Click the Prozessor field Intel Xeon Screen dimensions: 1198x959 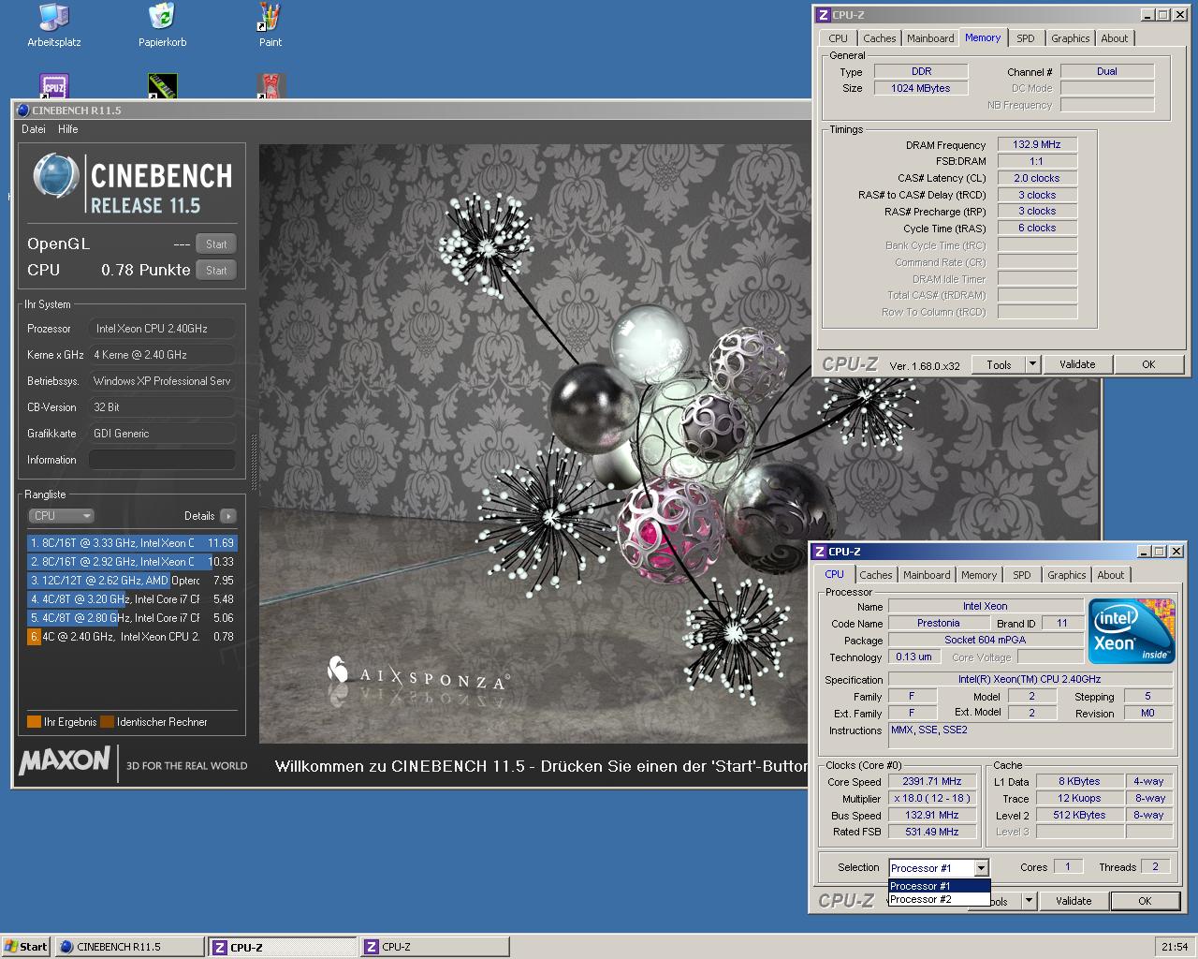pos(162,329)
